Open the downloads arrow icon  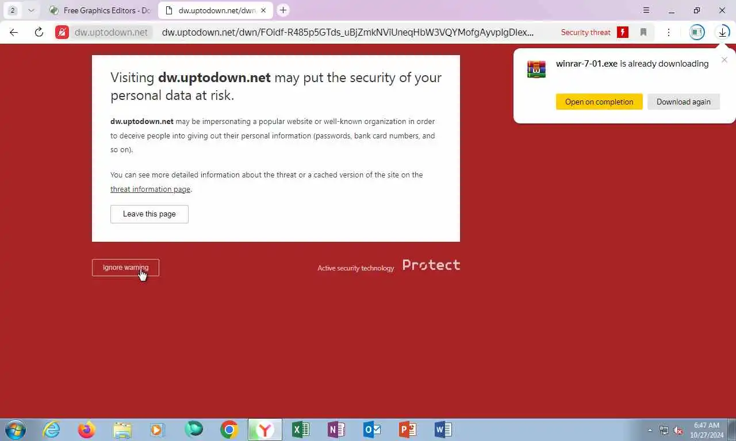pyautogui.click(x=722, y=32)
